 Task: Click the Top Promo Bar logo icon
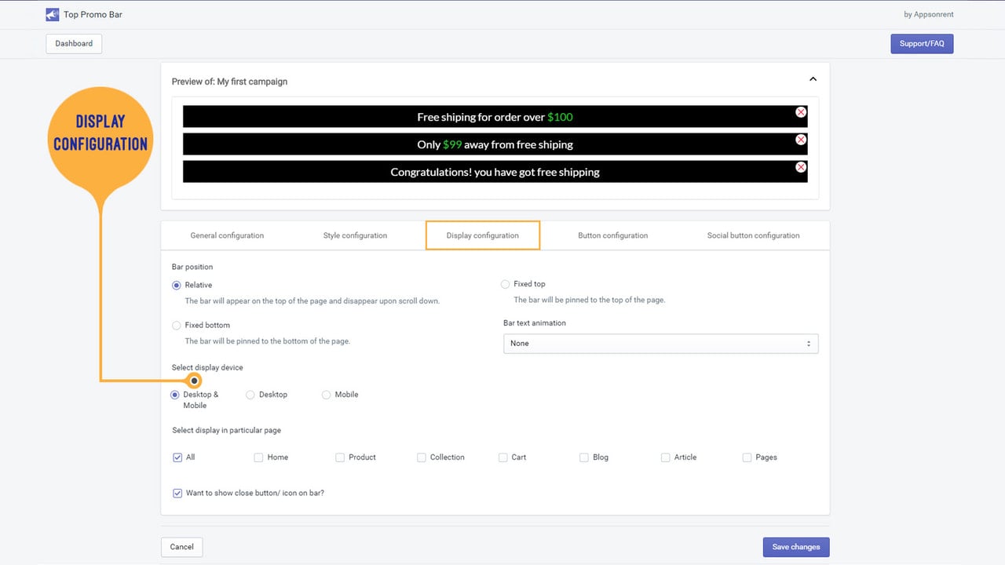(53, 14)
